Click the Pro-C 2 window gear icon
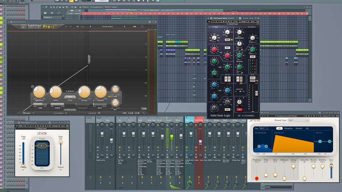 pos(11,22)
